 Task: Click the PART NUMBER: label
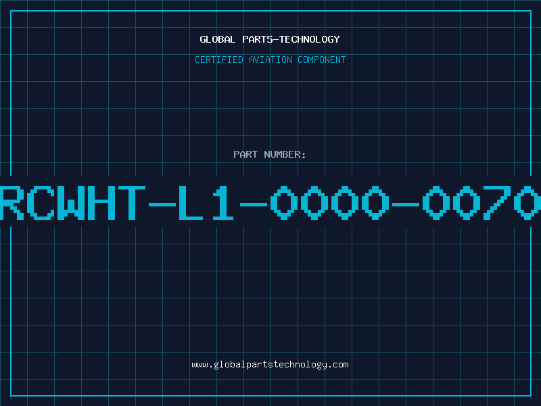(x=270, y=154)
